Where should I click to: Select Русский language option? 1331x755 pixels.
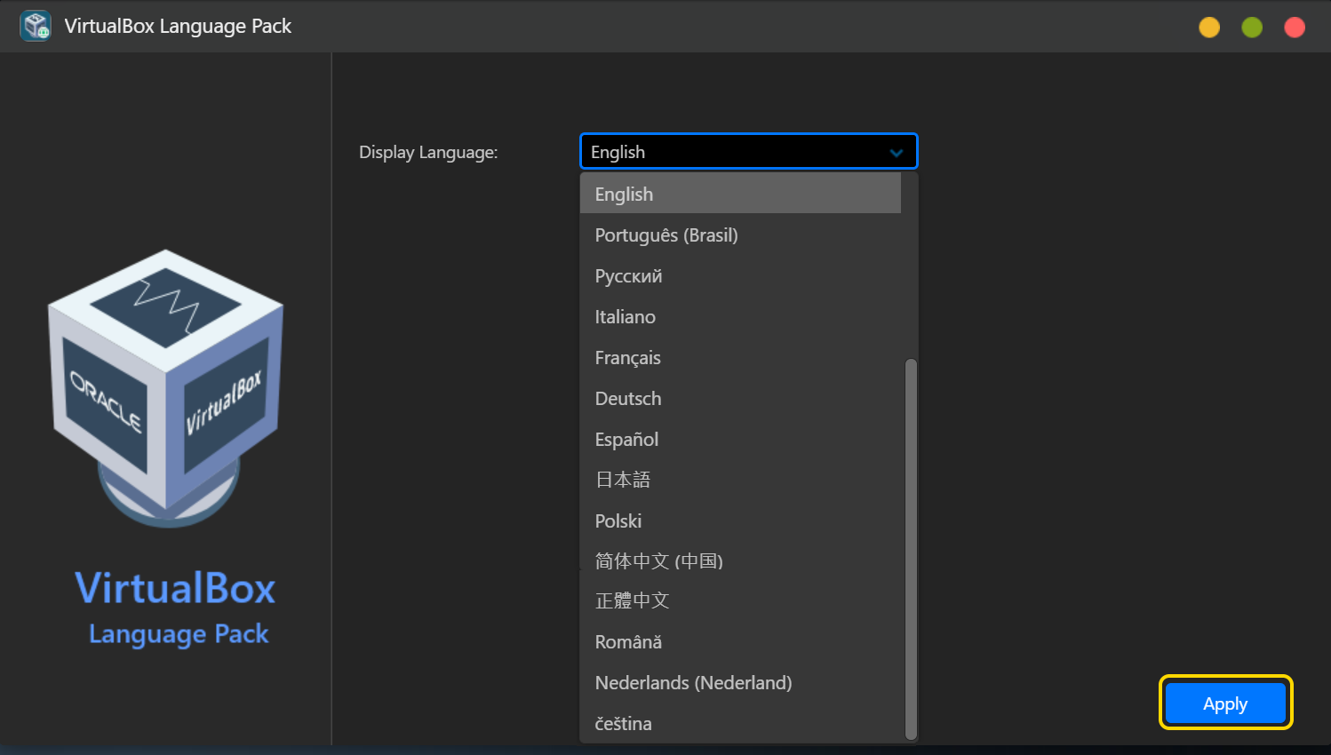(x=740, y=275)
